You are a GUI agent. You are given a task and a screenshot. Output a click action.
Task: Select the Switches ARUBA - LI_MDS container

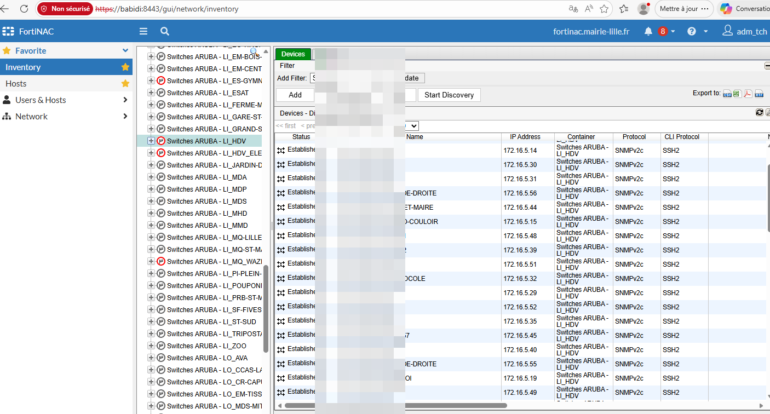click(x=207, y=202)
